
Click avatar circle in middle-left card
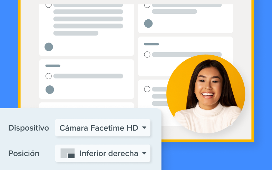click(50, 89)
